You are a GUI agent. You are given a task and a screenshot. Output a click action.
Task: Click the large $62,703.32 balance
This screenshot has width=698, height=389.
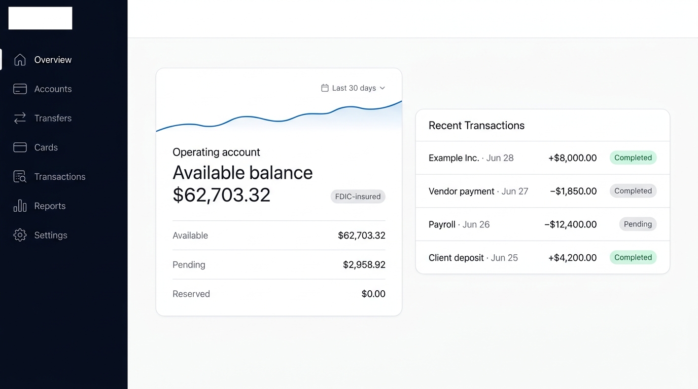click(222, 195)
